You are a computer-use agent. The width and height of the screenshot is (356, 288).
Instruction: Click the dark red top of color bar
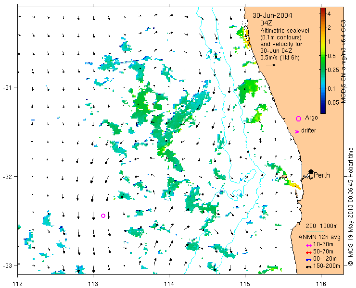click(x=323, y=10)
